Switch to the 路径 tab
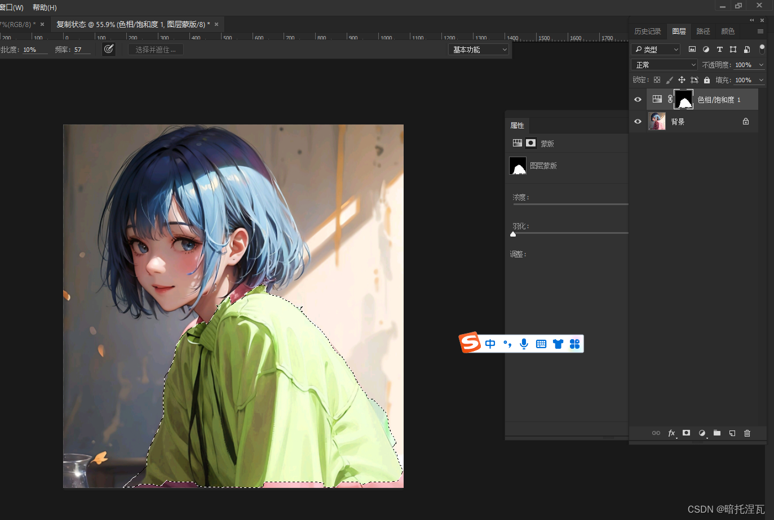The image size is (774, 520). click(703, 32)
